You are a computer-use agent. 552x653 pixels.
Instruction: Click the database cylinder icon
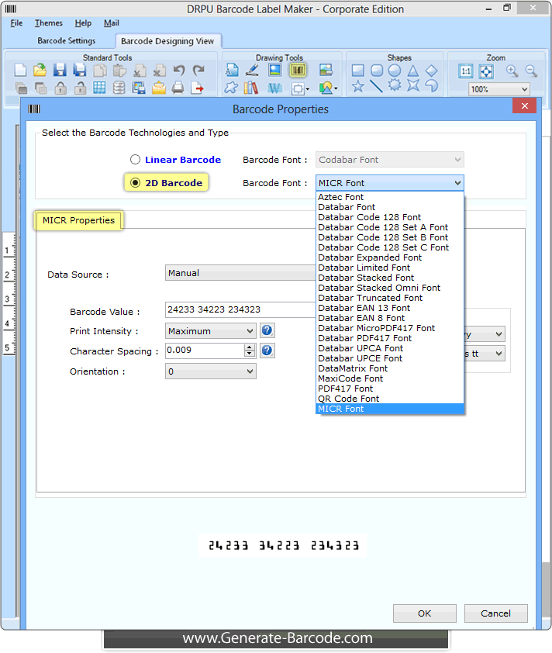click(119, 88)
